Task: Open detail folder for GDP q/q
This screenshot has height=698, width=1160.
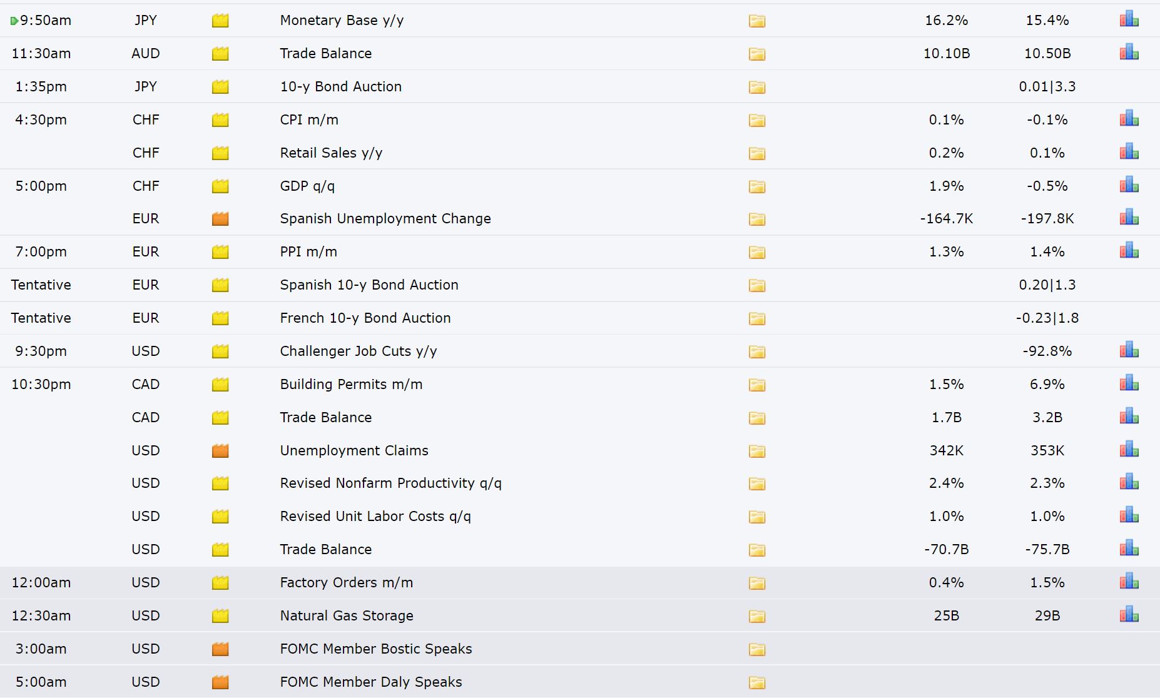Action: pyautogui.click(x=757, y=186)
